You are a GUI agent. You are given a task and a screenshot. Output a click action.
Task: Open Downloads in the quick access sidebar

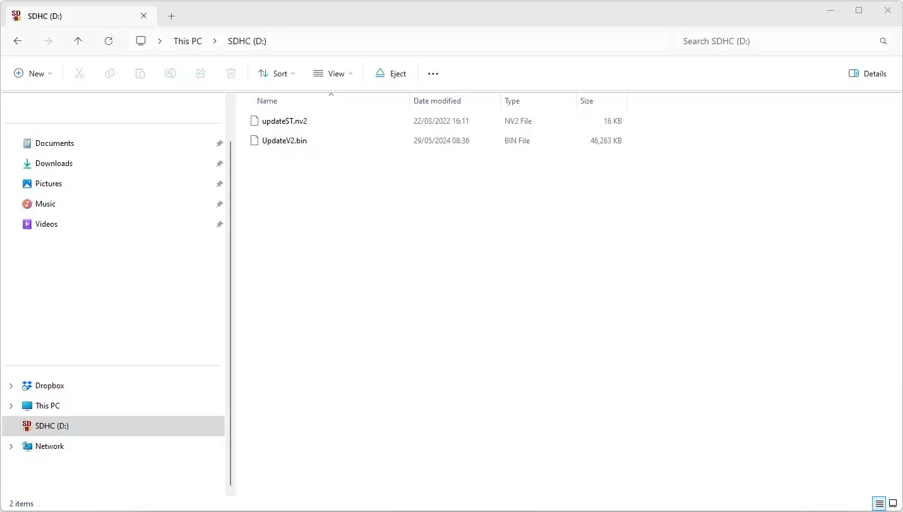54,164
